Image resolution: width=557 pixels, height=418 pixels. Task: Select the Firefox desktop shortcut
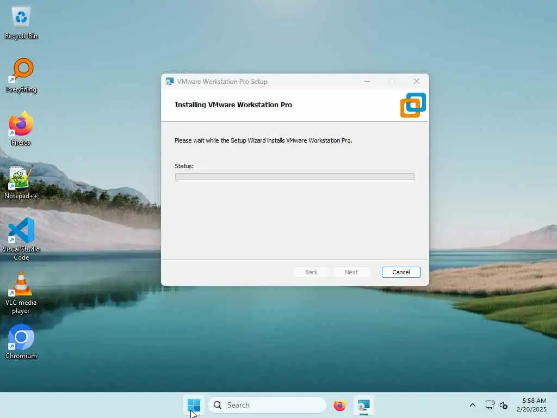click(21, 128)
